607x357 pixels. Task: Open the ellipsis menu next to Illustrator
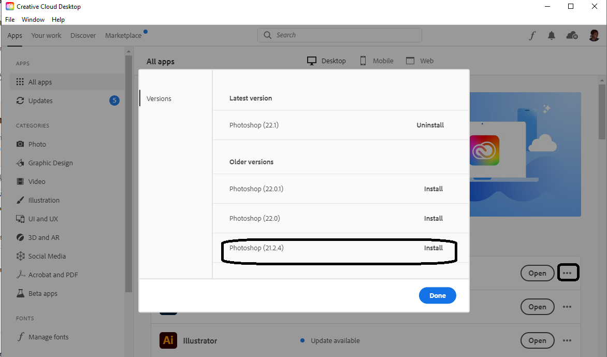pyautogui.click(x=567, y=340)
